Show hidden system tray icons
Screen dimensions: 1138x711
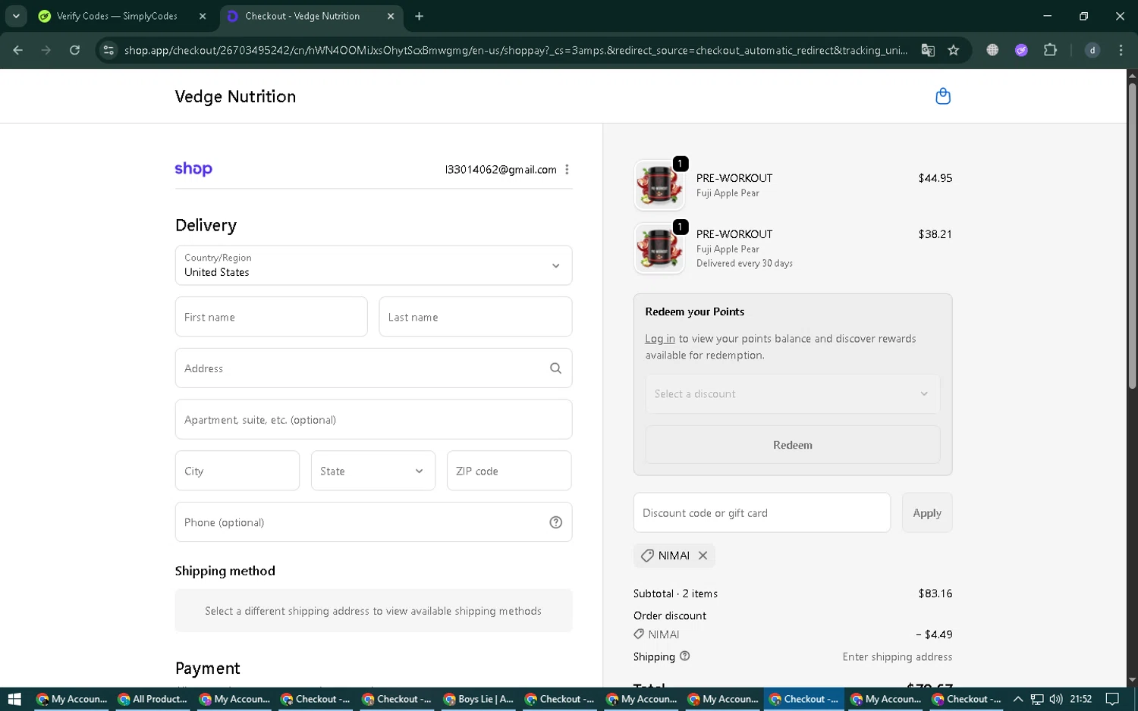[1018, 699]
